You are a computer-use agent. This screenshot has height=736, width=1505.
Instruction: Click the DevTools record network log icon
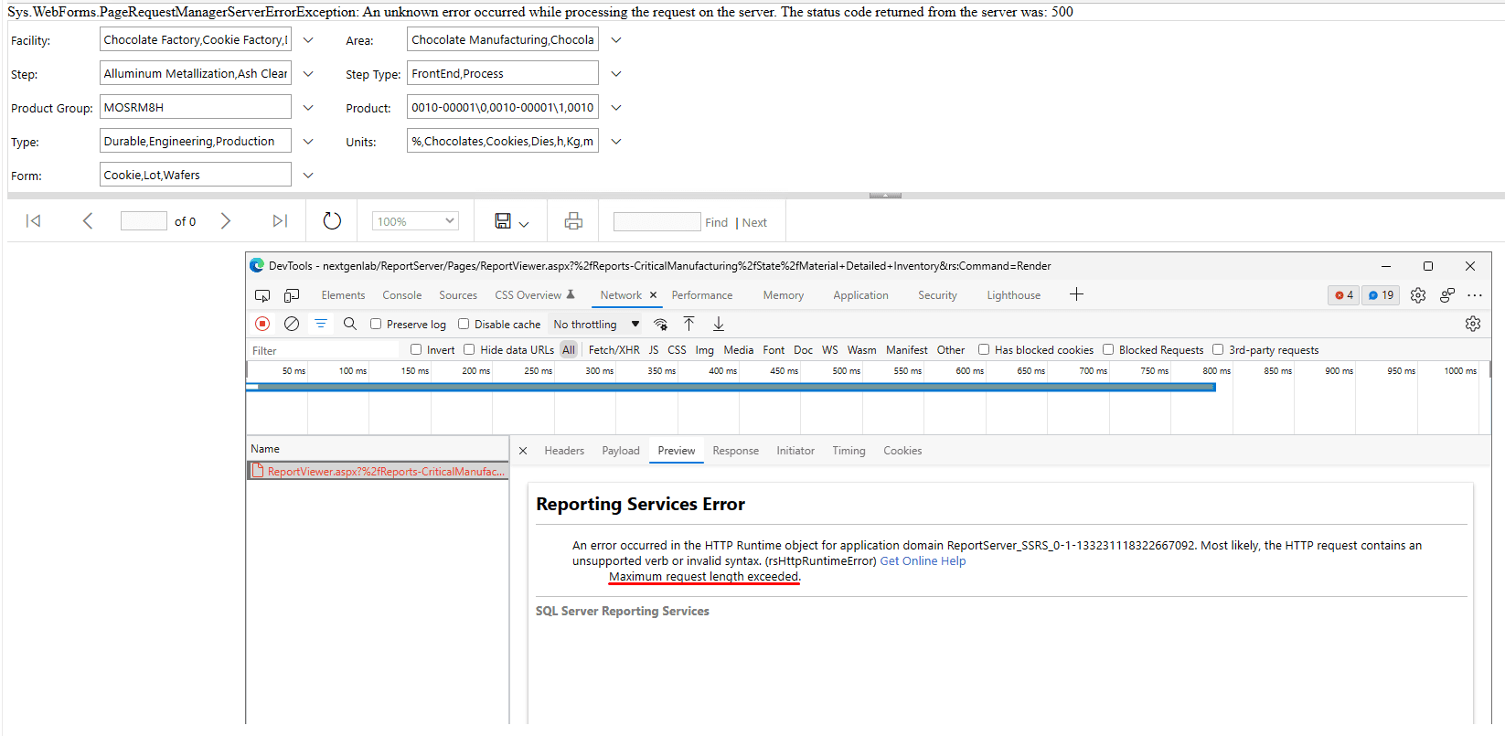262,324
